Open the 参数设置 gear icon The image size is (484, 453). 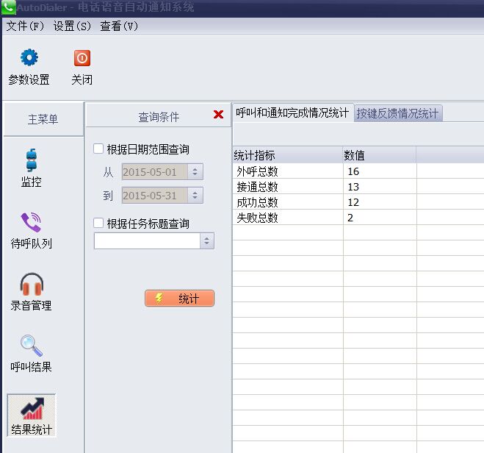tap(29, 58)
